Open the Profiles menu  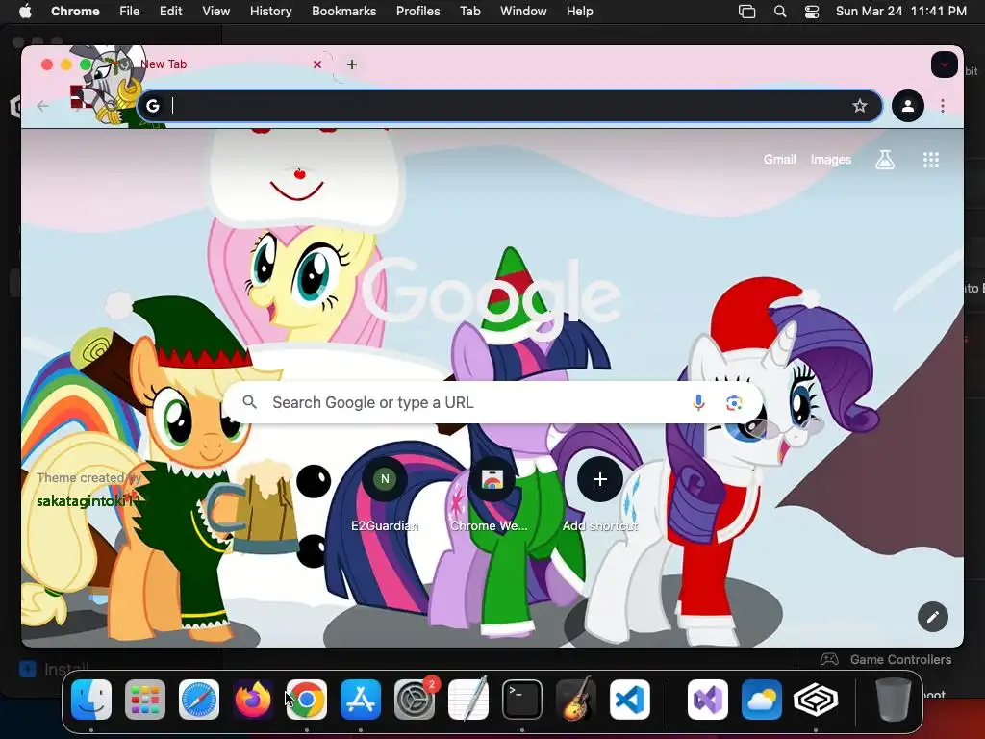[x=417, y=12]
